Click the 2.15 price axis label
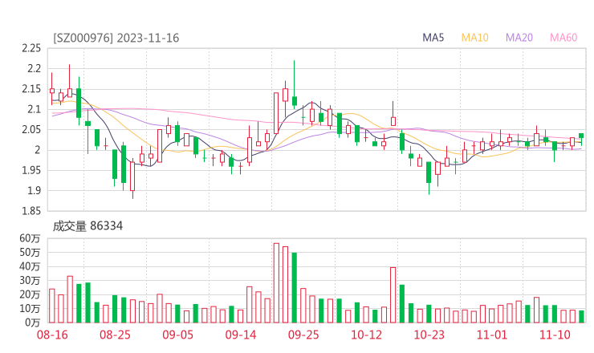The height and width of the screenshot is (353, 594). 31,89
